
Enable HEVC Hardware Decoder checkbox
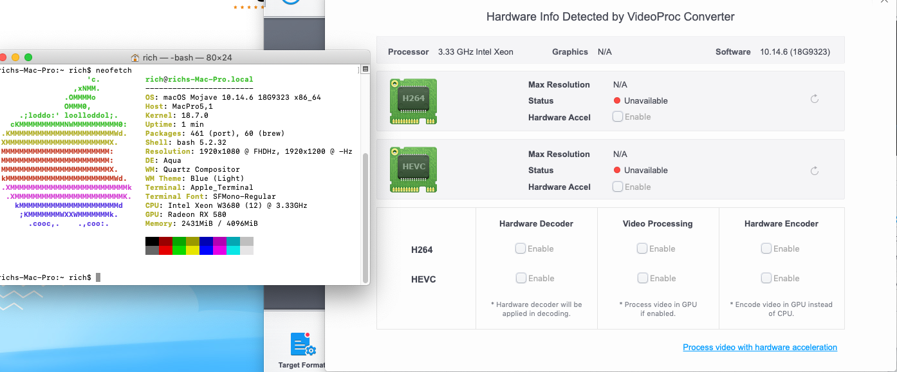(521, 278)
